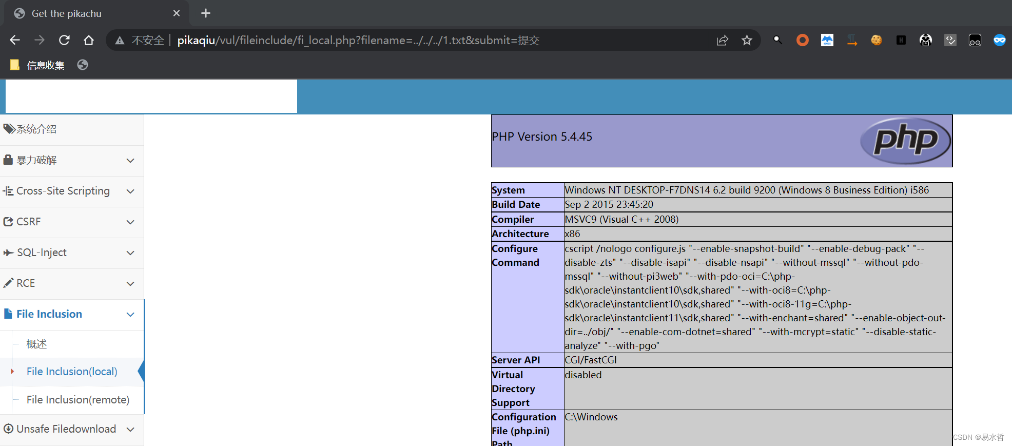Expand the CSRF chevron
This screenshot has height=446, width=1012.
pyautogui.click(x=130, y=222)
